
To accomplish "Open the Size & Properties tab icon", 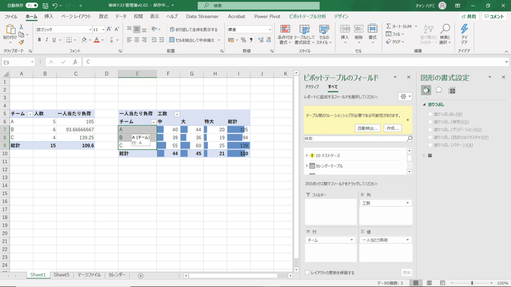I will [452, 90].
